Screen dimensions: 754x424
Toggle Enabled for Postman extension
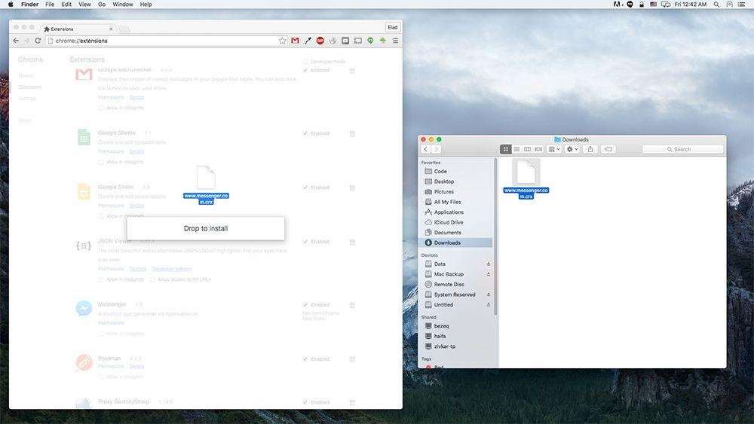tap(305, 359)
